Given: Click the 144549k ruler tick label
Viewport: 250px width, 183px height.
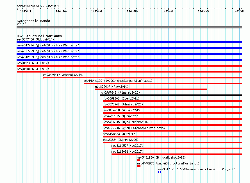Looking at the screenshot, I should pyautogui.click(x=168, y=11).
